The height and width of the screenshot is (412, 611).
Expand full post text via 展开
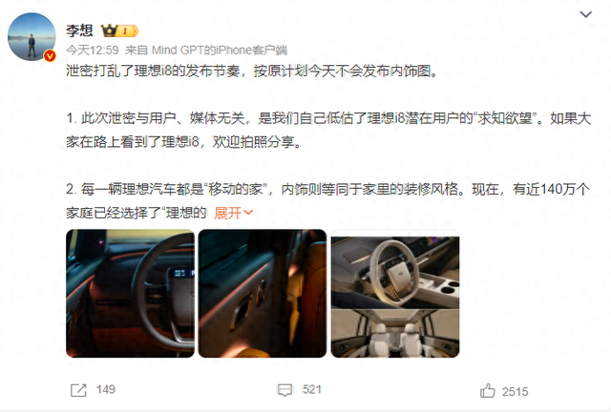tap(228, 213)
